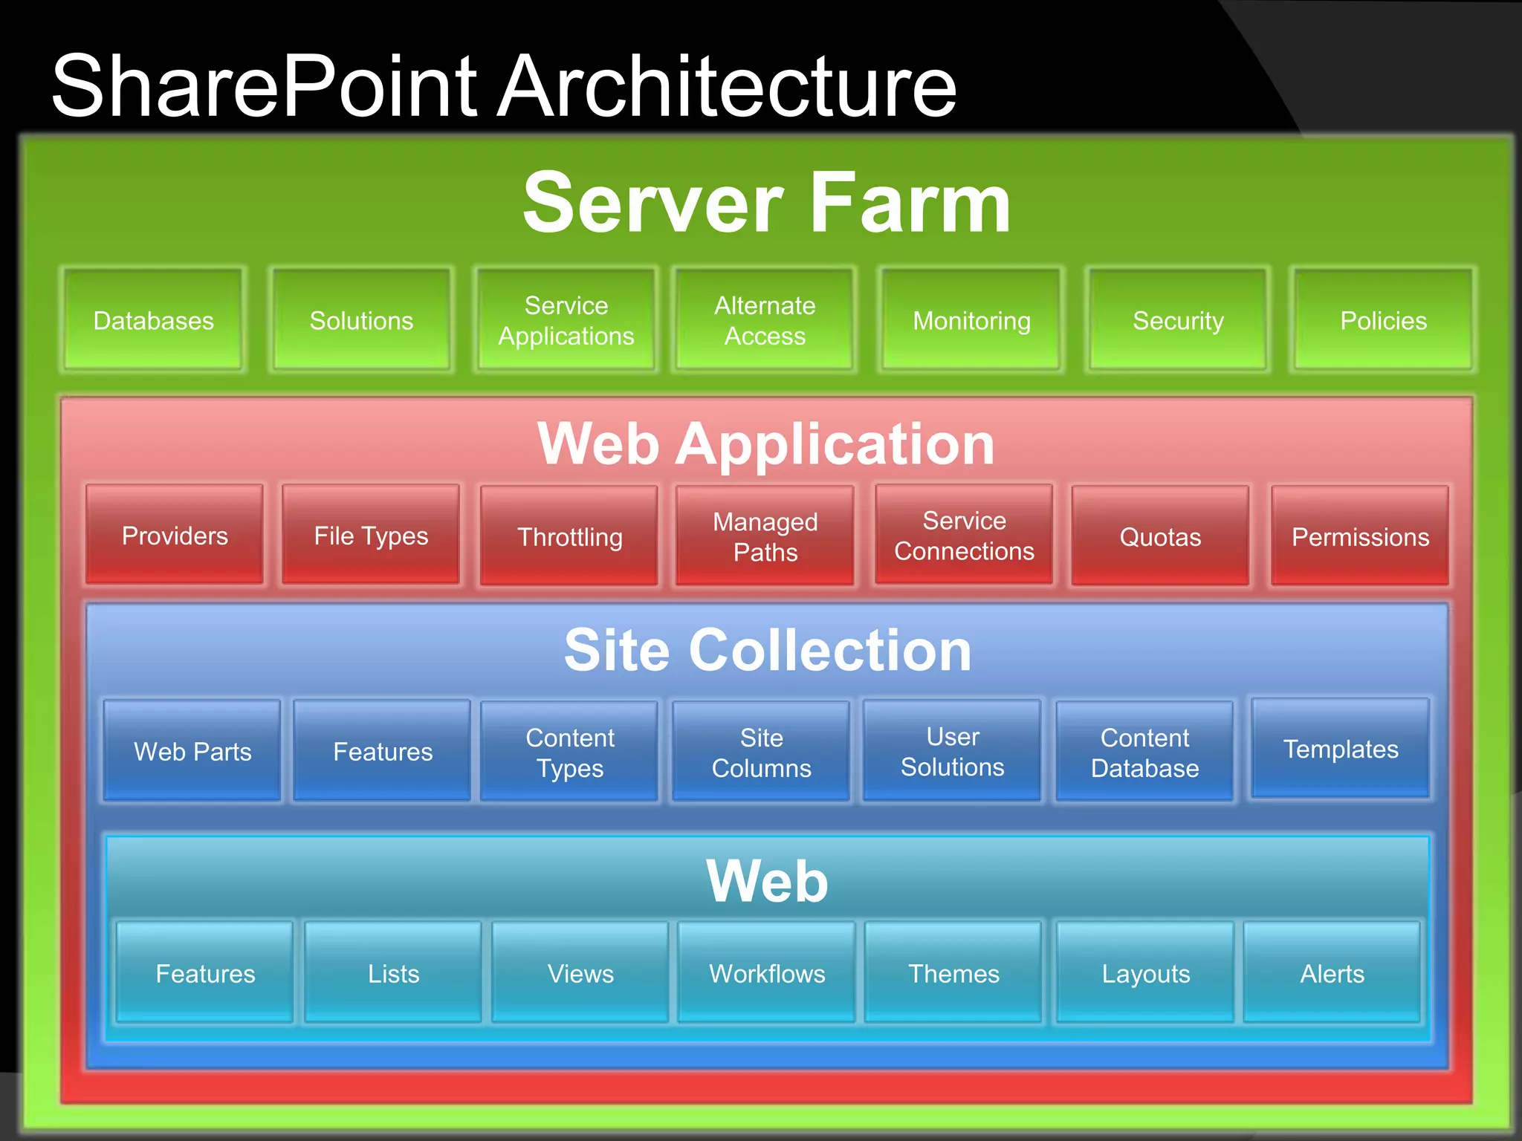
Task: Select the Alerts box
Action: [1332, 972]
